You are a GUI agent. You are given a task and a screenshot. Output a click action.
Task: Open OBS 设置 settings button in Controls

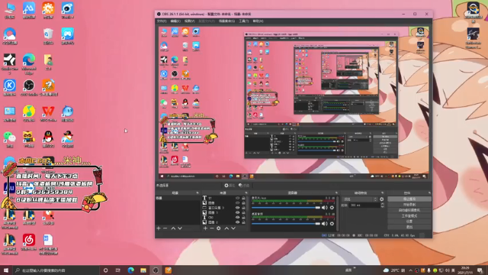tap(409, 222)
